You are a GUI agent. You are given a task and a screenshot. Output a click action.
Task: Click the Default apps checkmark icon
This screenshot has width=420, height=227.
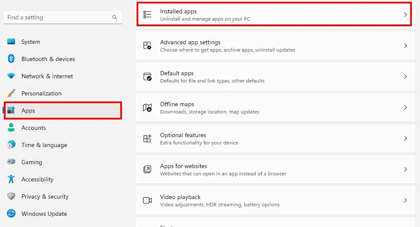pos(147,77)
